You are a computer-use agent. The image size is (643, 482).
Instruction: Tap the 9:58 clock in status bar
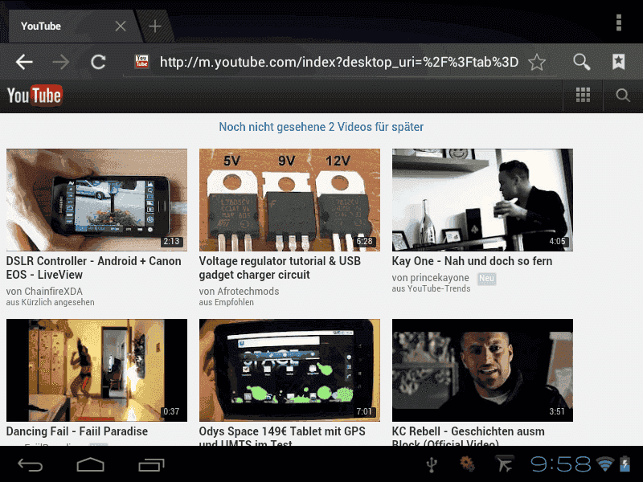pos(560,464)
